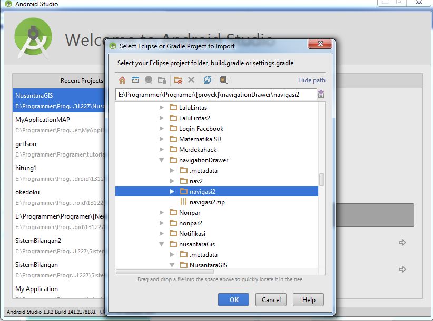Edit the project path input field
This screenshot has height=321, width=433.
click(x=216, y=95)
